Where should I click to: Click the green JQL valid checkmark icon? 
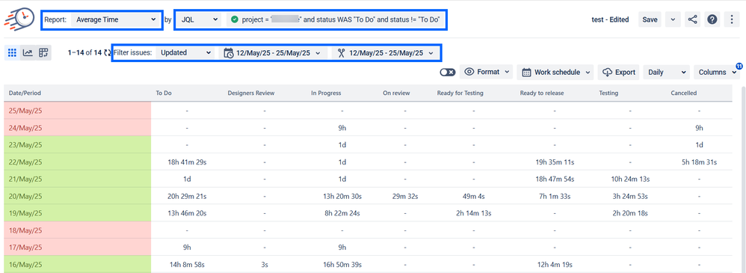point(235,19)
